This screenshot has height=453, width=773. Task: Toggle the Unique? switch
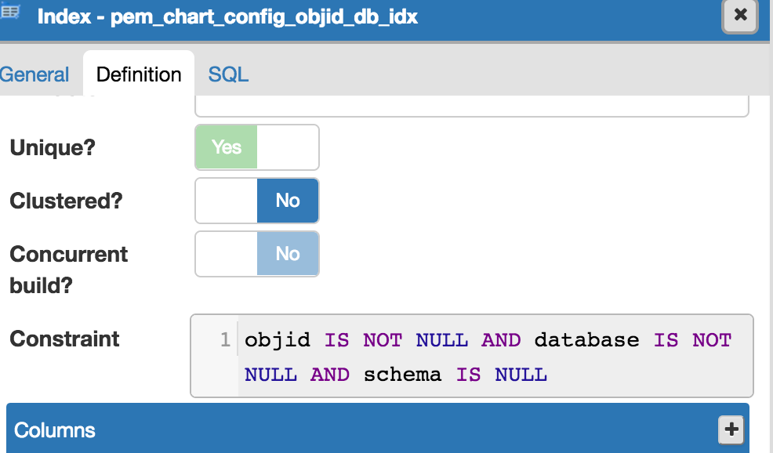256,147
